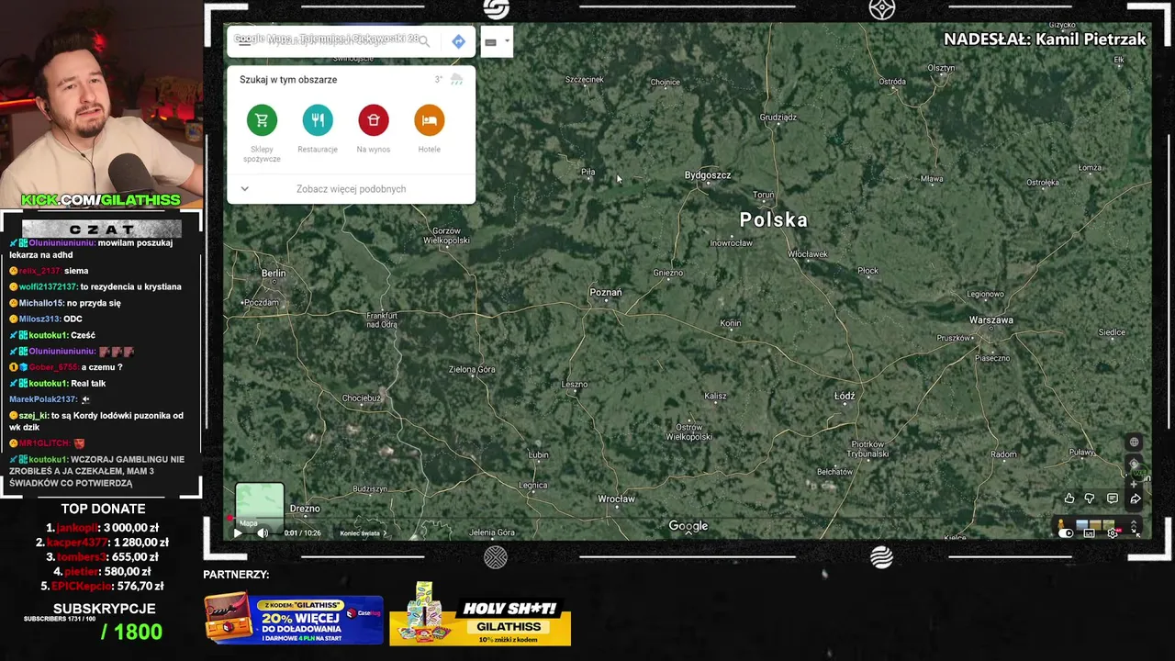Screen dimensions: 1175x661
Task: Zoom in with the plus button
Action: pyautogui.click(x=1134, y=484)
